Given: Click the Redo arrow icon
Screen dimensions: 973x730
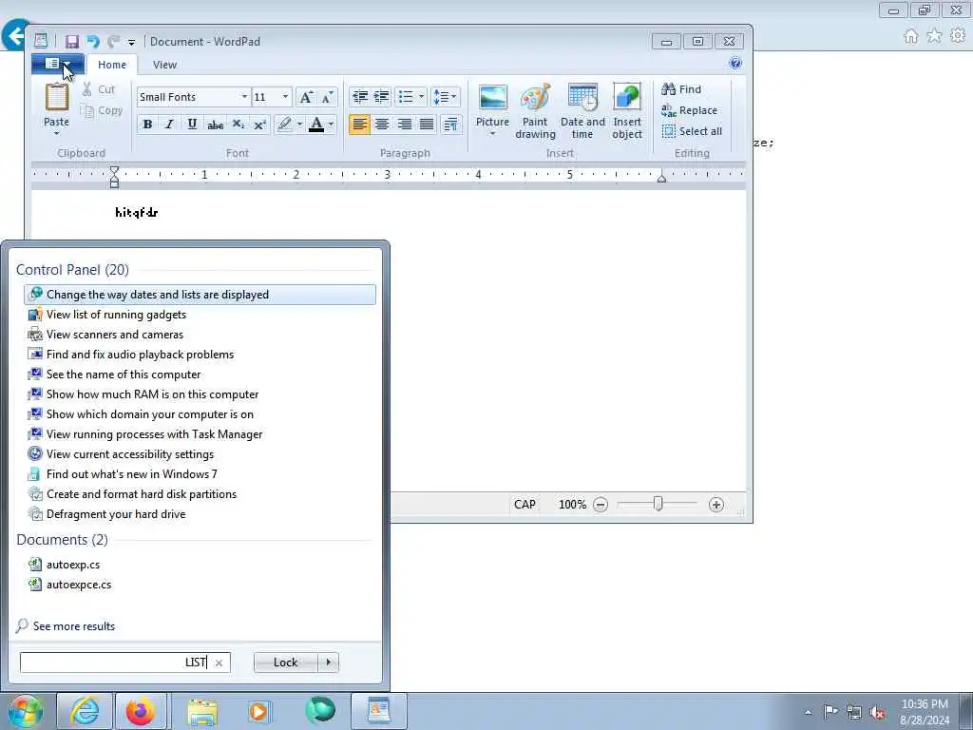Looking at the screenshot, I should [x=114, y=42].
